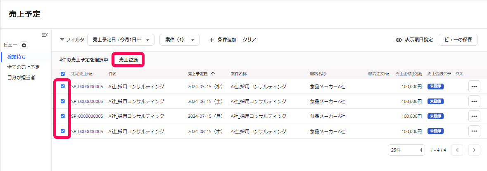Image resolution: width=487 pixels, height=171 pixels.
Task: Click the eye icon for 表示項目設定
Action: coord(399,40)
